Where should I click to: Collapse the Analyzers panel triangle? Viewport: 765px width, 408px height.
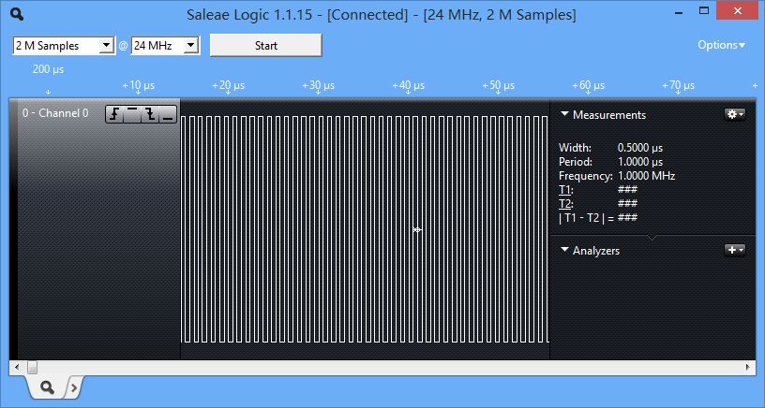click(565, 250)
